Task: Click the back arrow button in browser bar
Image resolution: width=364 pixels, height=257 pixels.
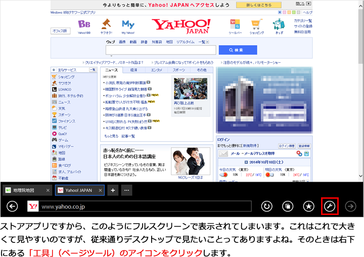Action: tap(12, 206)
